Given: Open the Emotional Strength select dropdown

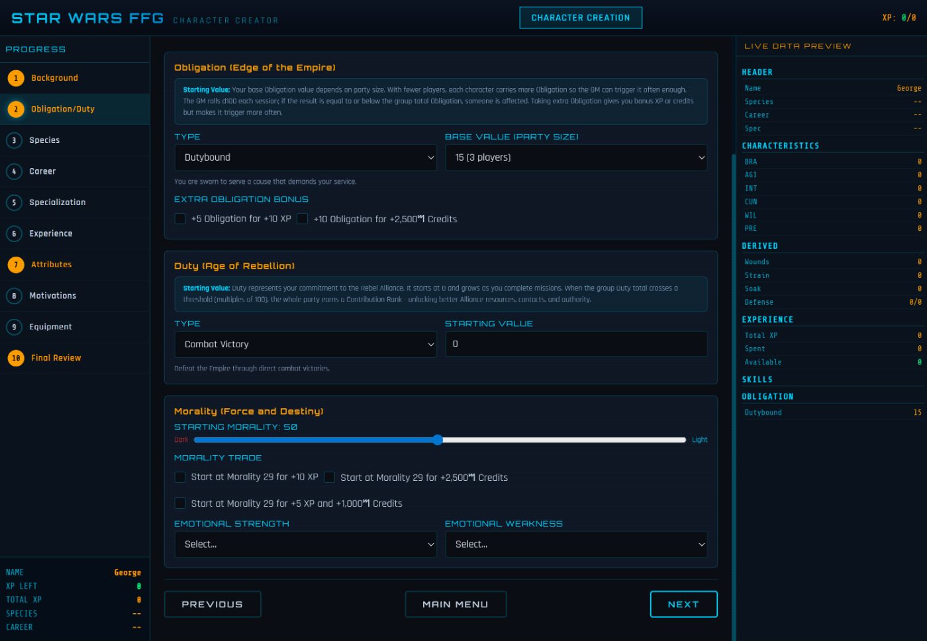Looking at the screenshot, I should (x=305, y=544).
